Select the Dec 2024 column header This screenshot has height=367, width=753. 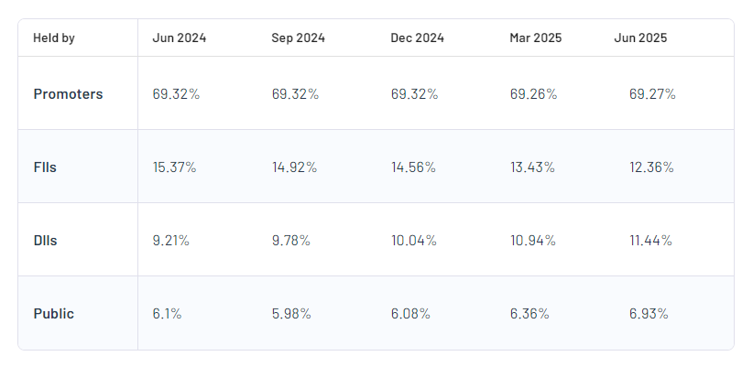[417, 38]
